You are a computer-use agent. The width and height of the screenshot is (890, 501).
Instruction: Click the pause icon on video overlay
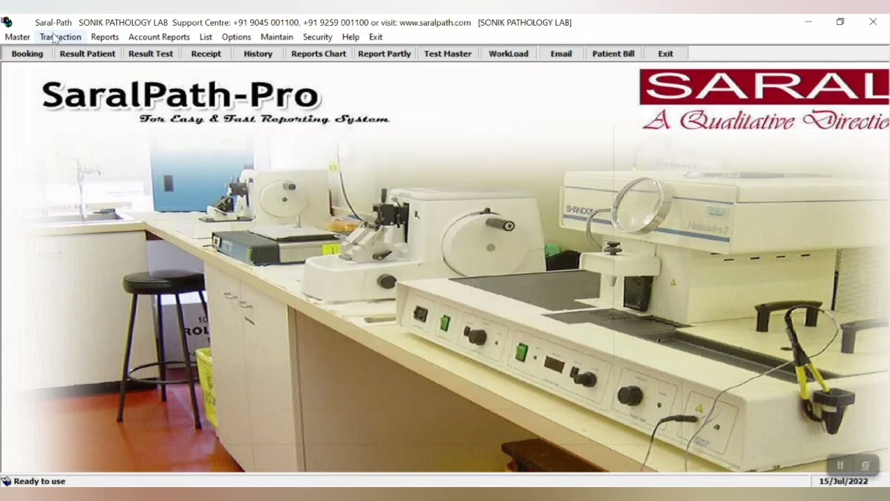[840, 466]
